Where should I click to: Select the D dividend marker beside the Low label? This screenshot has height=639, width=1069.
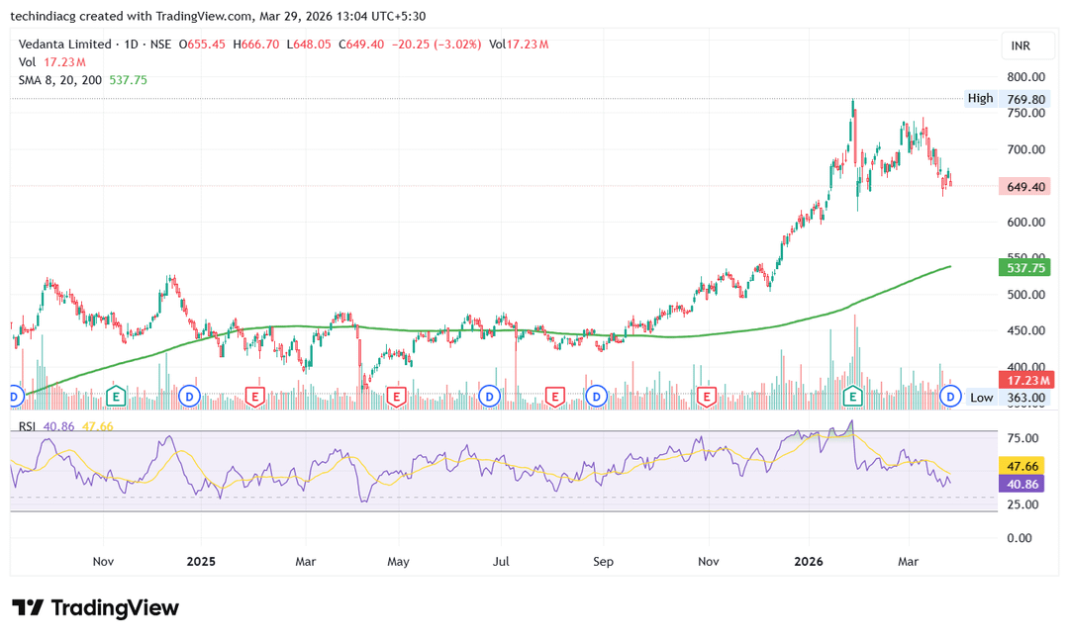pos(949,396)
